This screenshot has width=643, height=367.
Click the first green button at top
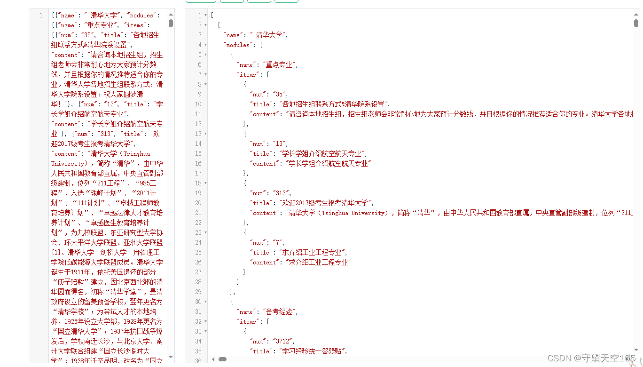click(x=201, y=2)
